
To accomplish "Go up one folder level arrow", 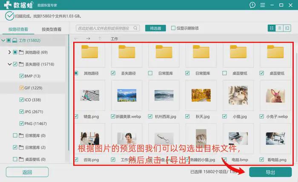I will pos(100,39).
